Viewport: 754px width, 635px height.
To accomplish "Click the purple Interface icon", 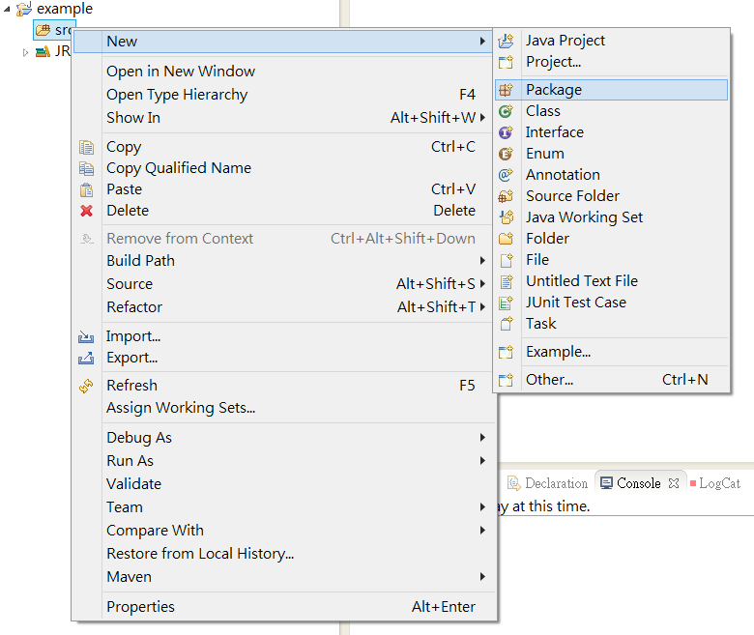I will (506, 132).
